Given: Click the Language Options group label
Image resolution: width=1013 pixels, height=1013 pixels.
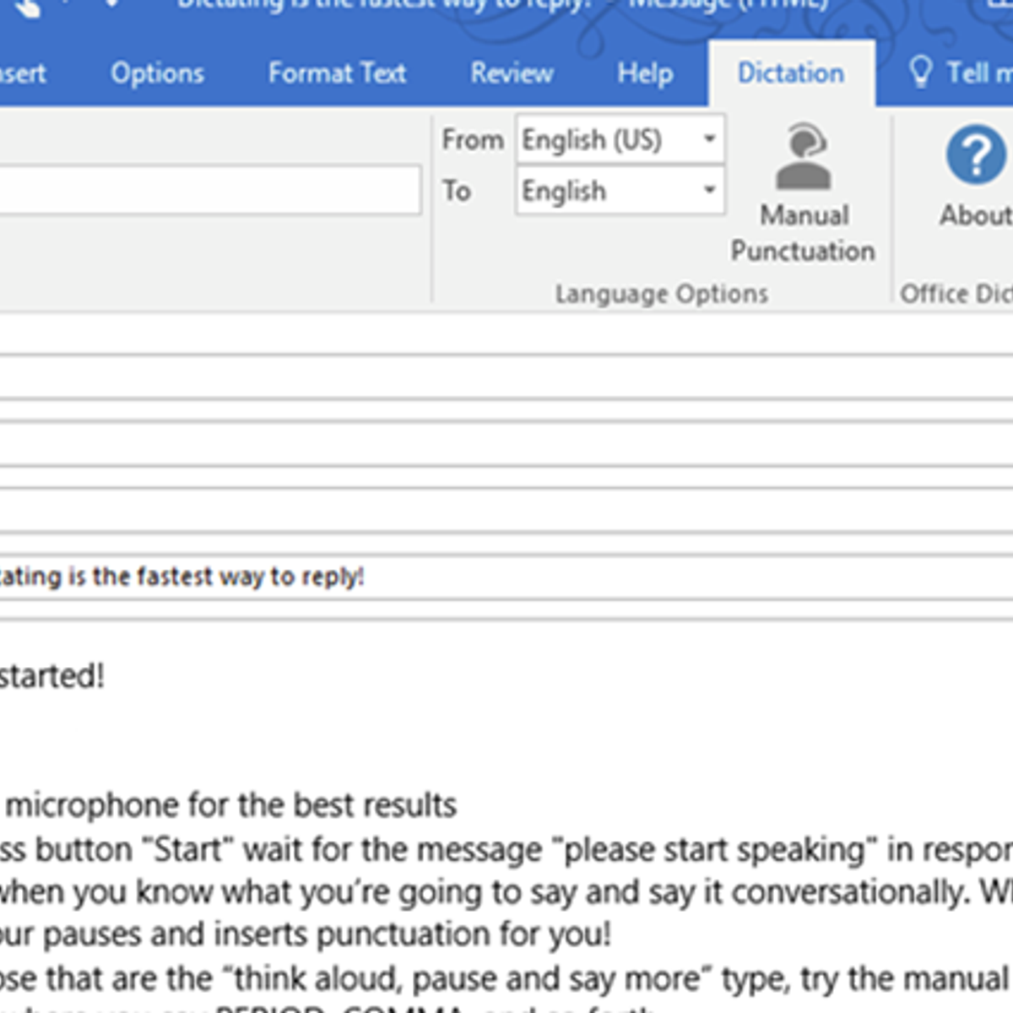Looking at the screenshot, I should [661, 294].
